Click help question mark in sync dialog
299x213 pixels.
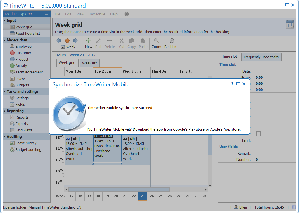(232, 84)
